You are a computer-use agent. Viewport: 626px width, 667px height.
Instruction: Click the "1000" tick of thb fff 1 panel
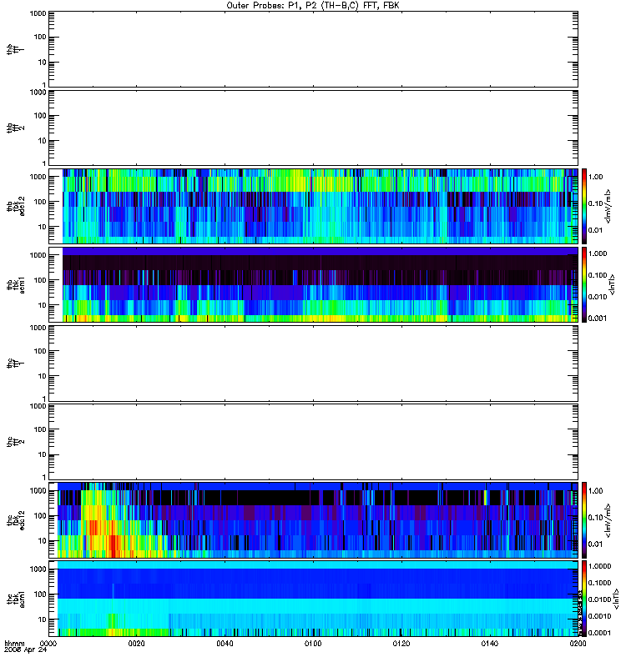[x=38, y=13]
